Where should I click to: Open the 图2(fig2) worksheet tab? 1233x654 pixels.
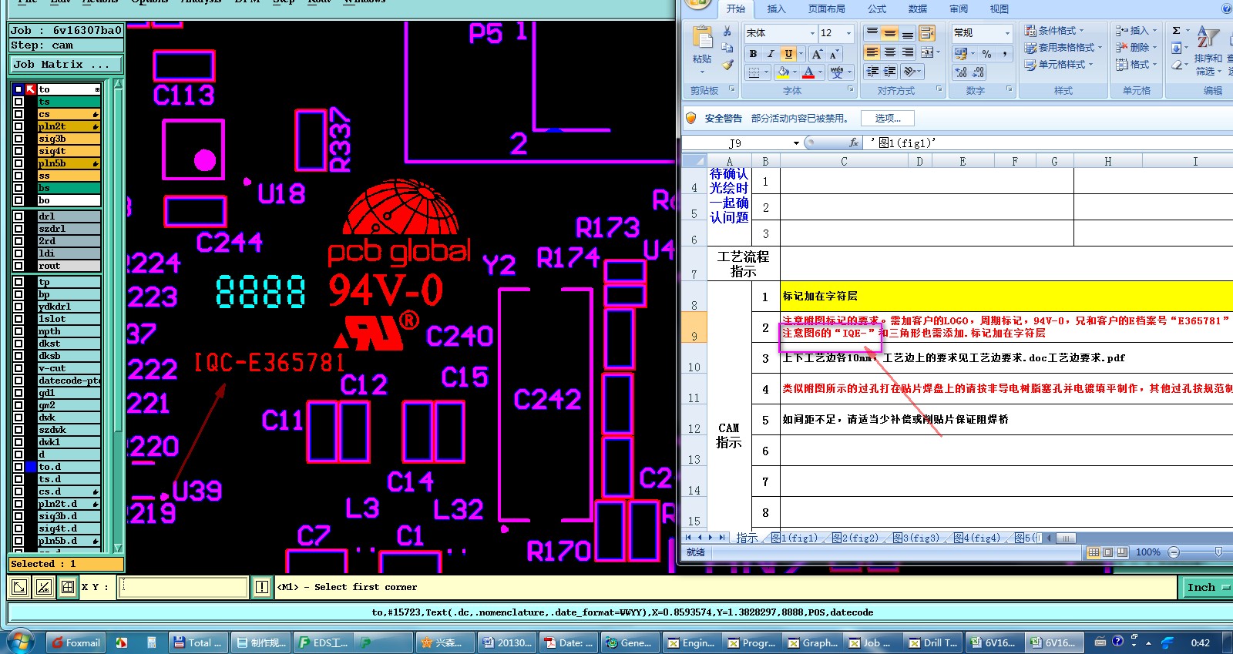coord(855,538)
